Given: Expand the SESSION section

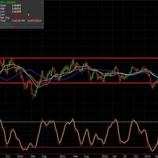Looking at the screenshot, I should [x=42, y=24].
